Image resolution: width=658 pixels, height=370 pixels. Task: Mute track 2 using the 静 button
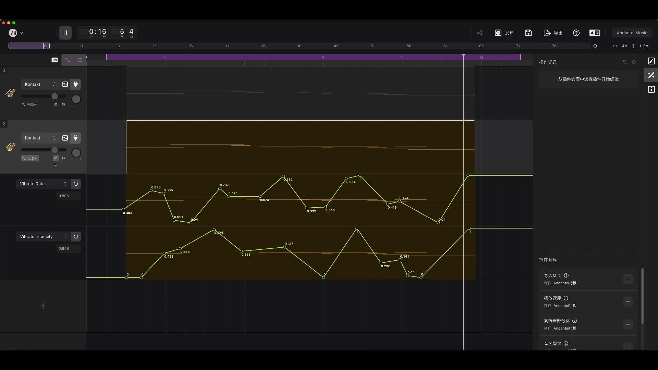coord(63,158)
